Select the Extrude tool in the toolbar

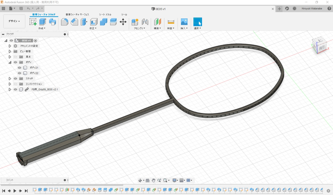tap(43, 22)
